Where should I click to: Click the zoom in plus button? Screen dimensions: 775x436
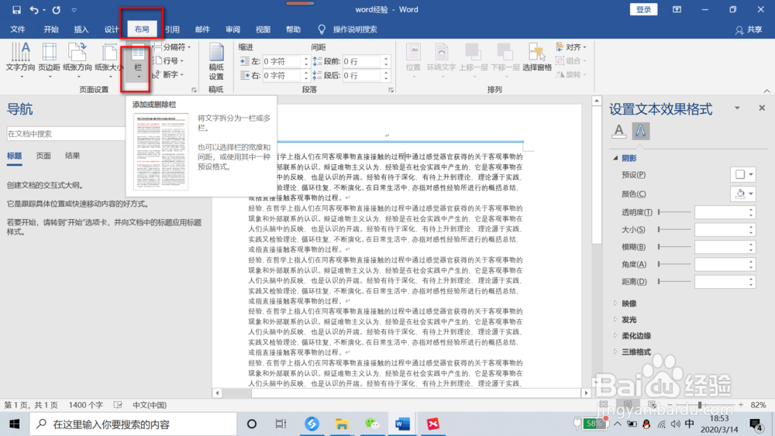click(x=740, y=405)
